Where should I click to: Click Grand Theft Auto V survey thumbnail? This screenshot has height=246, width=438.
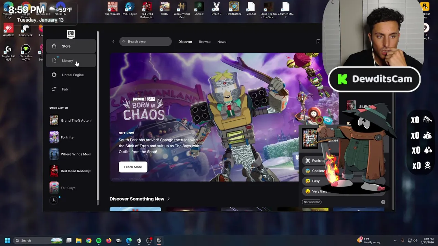point(310,138)
